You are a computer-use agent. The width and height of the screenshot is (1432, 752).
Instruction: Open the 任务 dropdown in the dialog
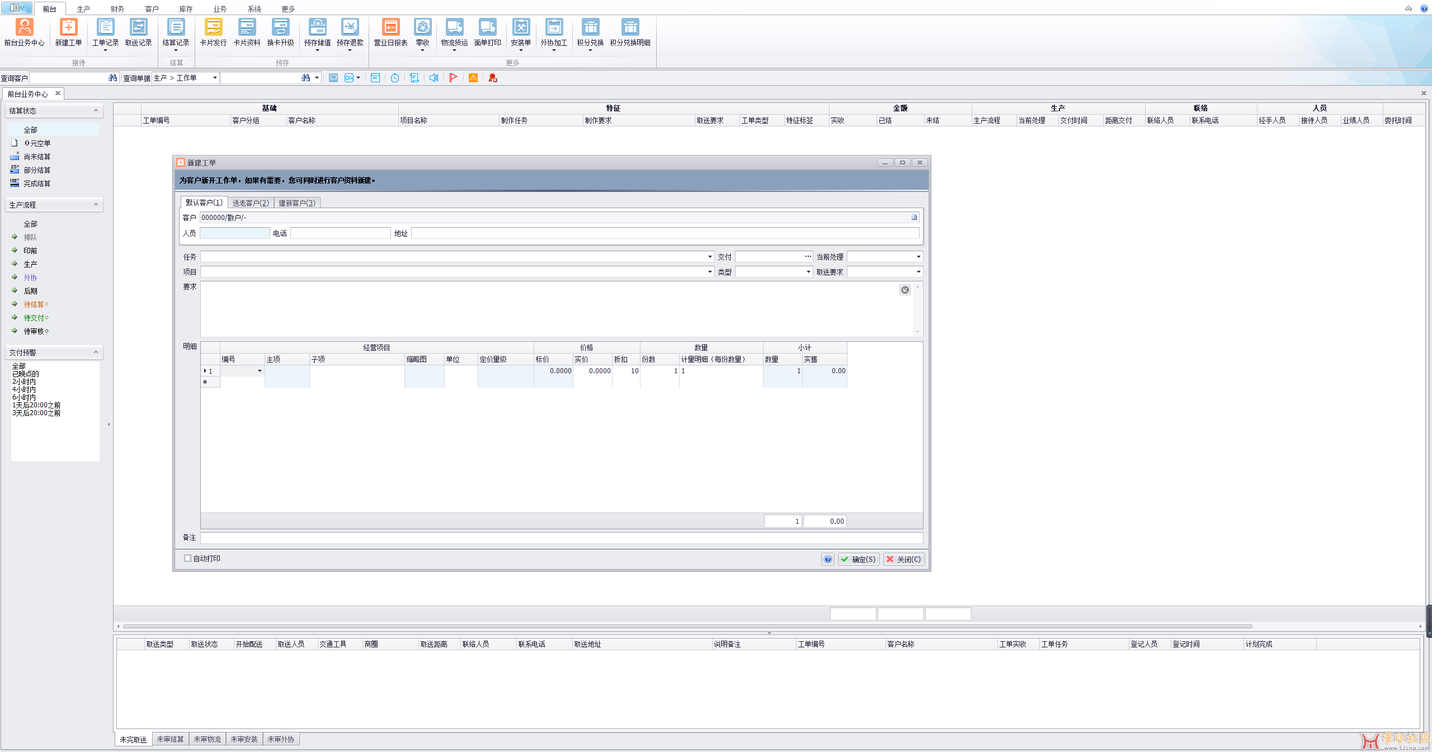click(710, 257)
